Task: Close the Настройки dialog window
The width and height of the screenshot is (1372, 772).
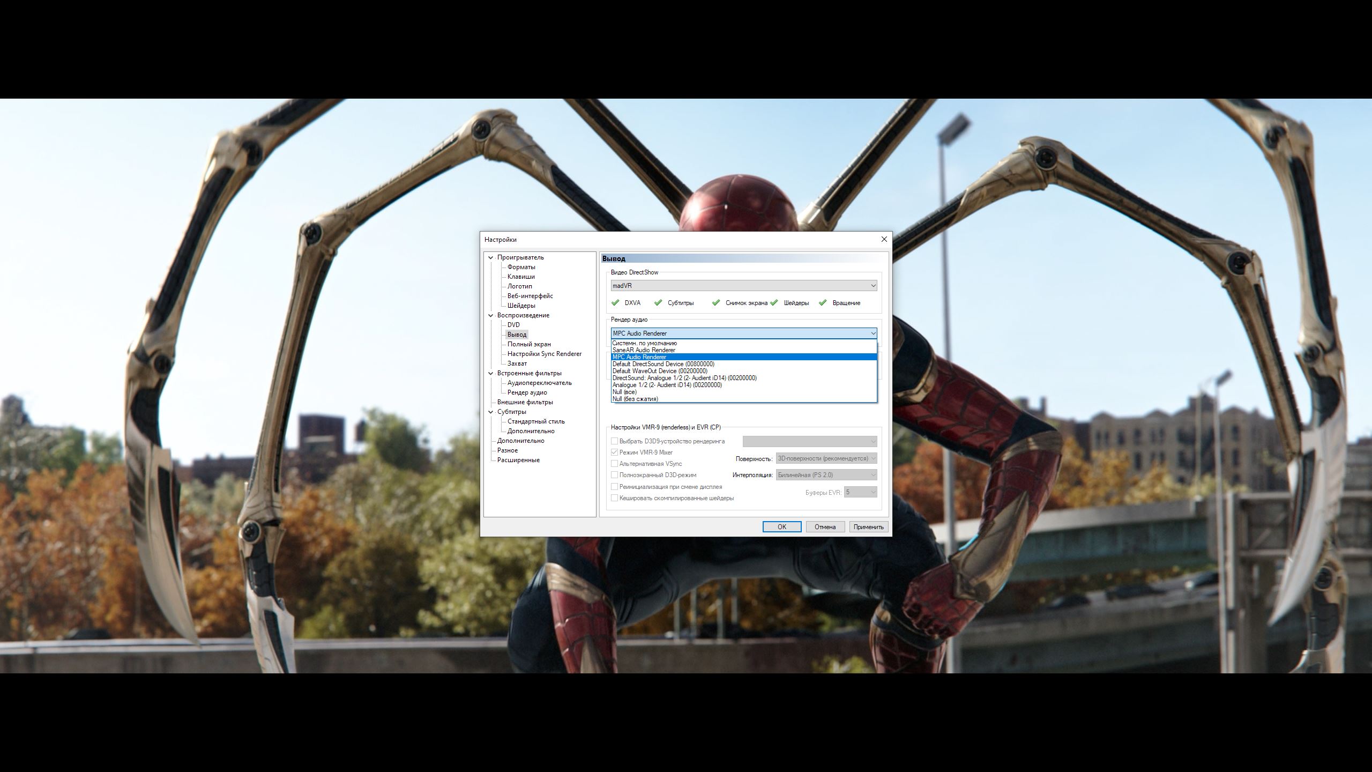Action: 884,239
